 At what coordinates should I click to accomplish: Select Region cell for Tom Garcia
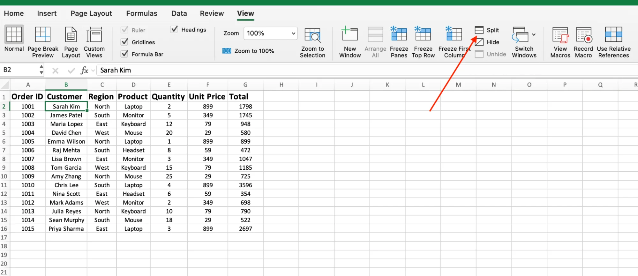[x=102, y=168]
